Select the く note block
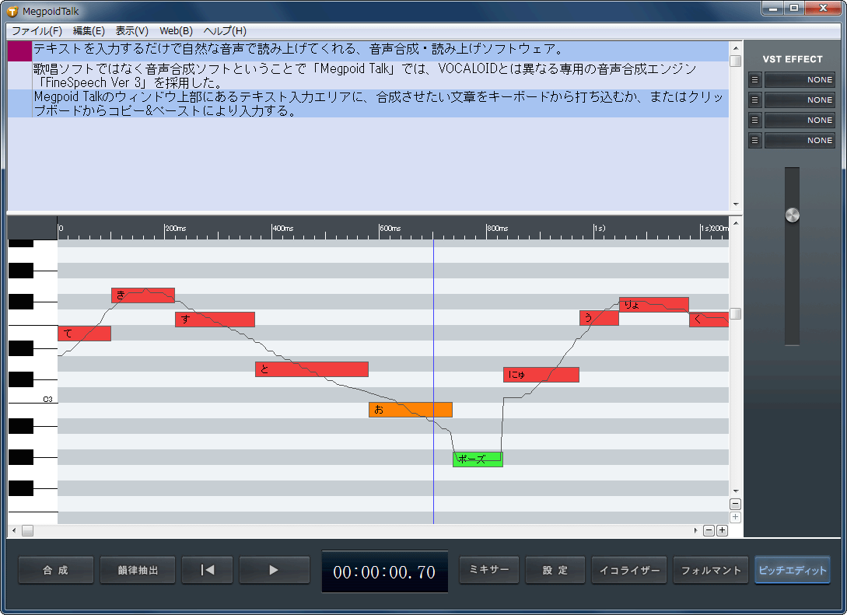 709,320
